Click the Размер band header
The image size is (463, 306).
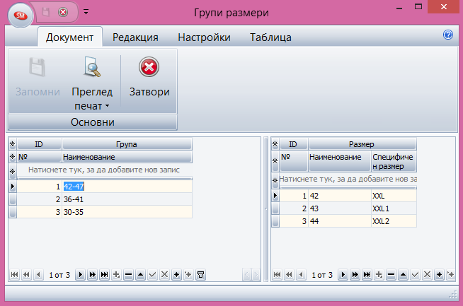[362, 144]
